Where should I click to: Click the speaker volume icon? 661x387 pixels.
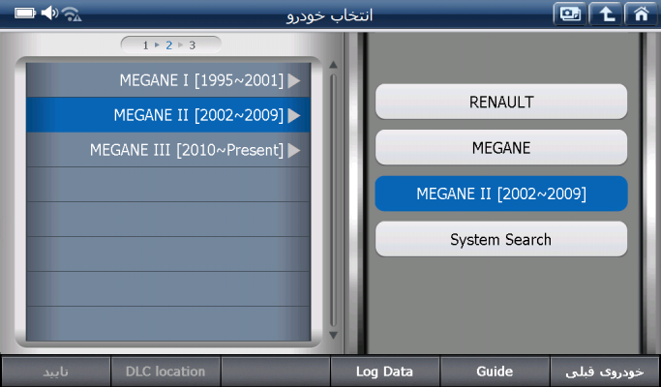pyautogui.click(x=49, y=15)
